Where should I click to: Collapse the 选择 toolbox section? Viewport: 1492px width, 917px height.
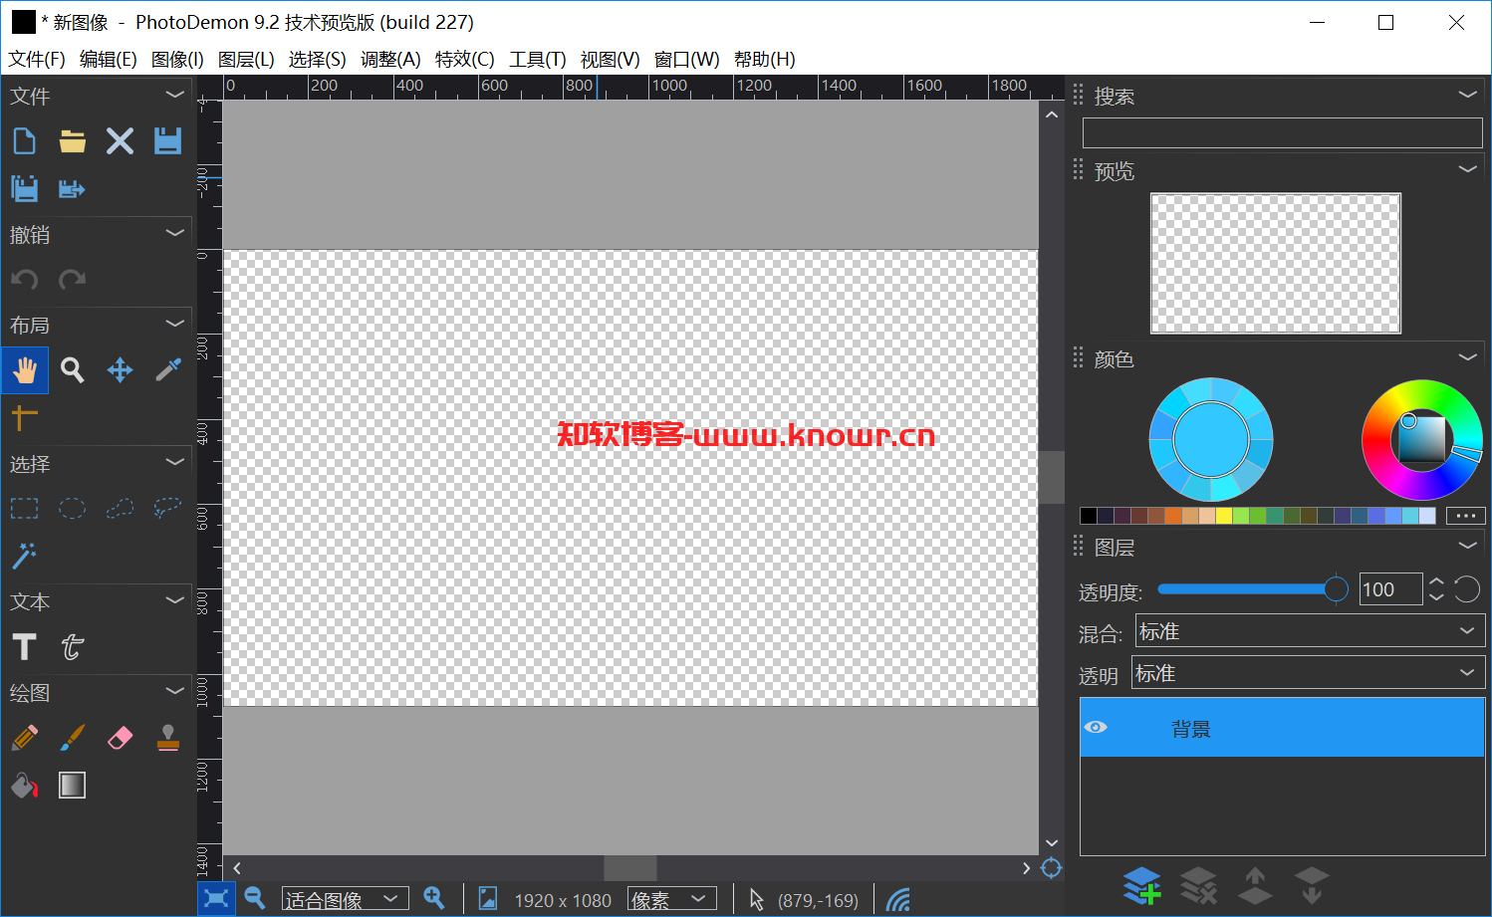click(175, 462)
